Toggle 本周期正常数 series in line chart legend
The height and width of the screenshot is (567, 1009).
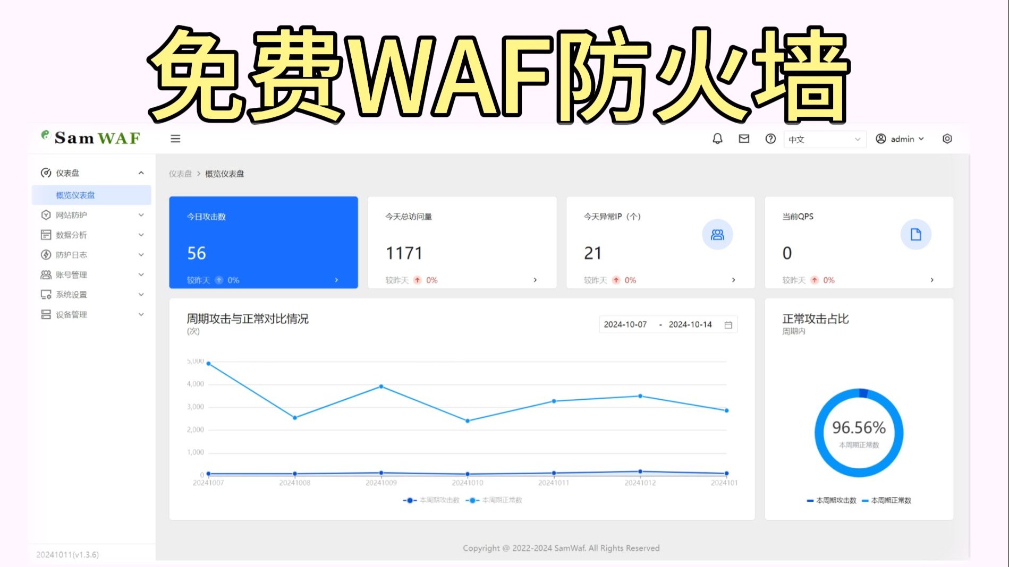point(494,500)
